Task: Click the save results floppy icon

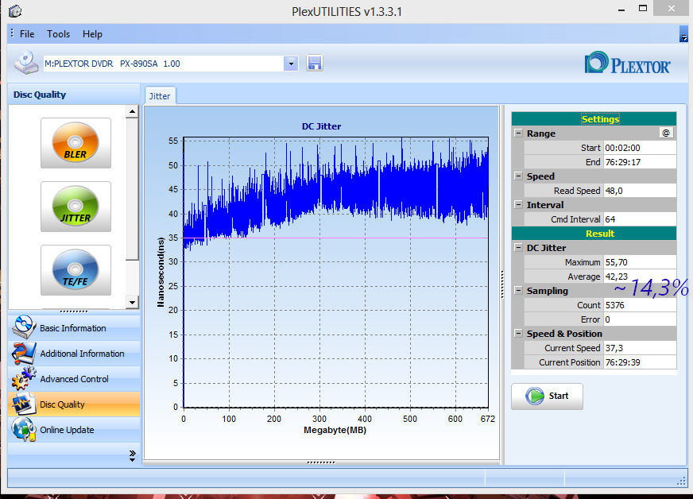Action: 314,64
